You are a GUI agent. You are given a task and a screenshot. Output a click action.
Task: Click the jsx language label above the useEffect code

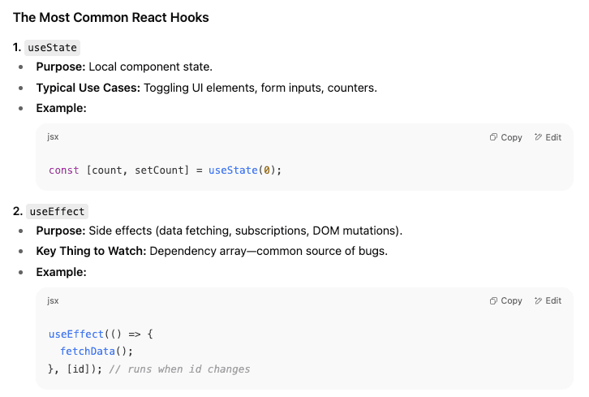[x=53, y=300]
